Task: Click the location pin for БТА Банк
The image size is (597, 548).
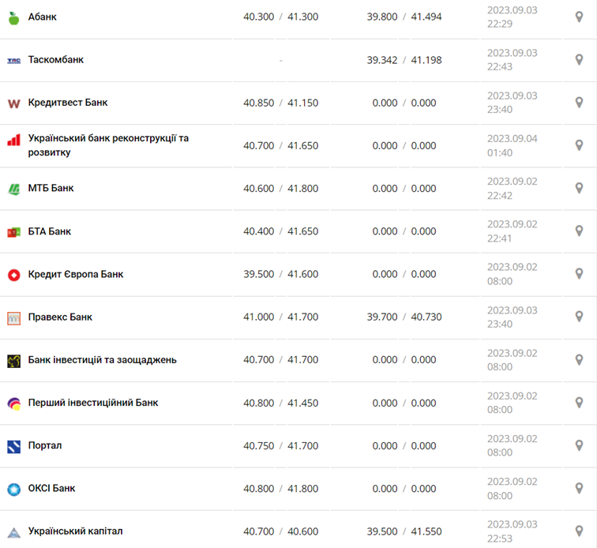Action: 579,231
